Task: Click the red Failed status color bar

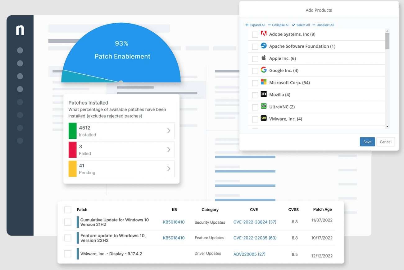Action: (72, 150)
